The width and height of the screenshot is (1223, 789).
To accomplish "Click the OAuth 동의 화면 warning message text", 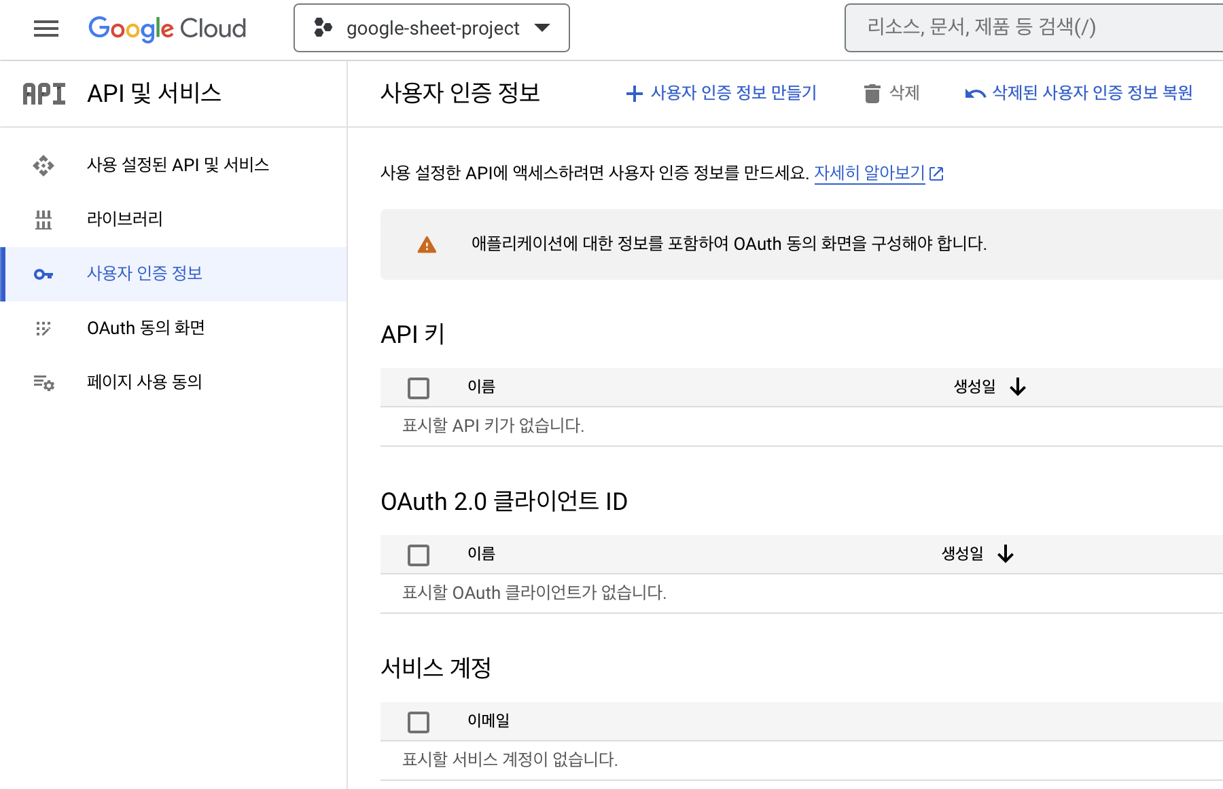I will [x=729, y=244].
